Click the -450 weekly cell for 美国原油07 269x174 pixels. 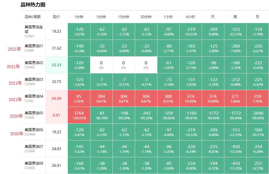tap(235, 149)
